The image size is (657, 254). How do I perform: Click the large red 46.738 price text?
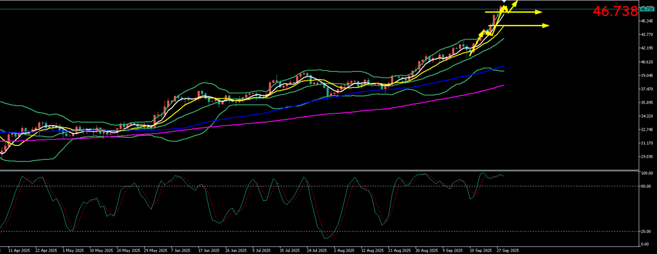click(615, 12)
